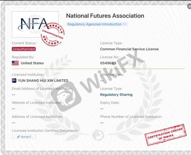
Task: Select license number 0549683
Action: pyautogui.click(x=108, y=63)
